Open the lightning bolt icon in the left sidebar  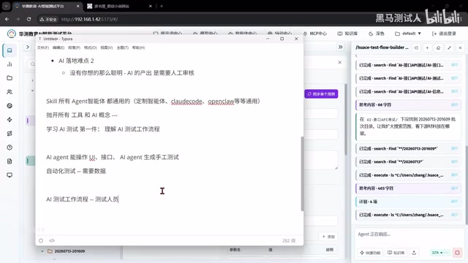[10, 120]
